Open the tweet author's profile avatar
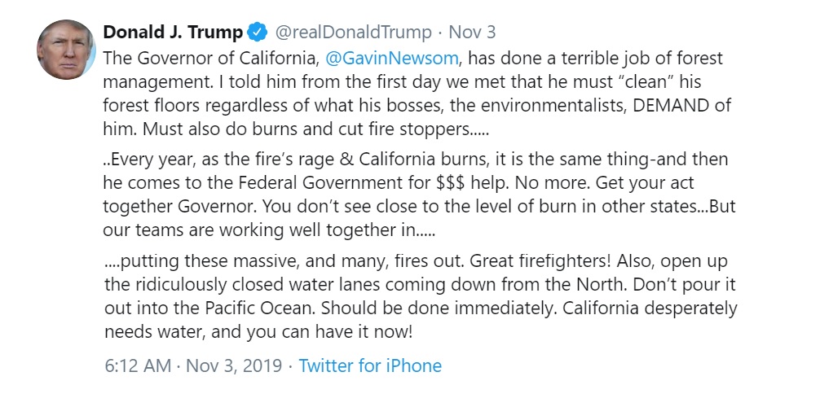This screenshot has width=820, height=407. click(66, 50)
